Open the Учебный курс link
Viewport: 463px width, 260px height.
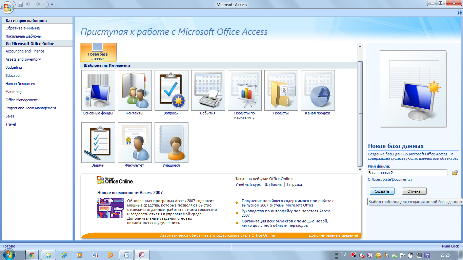248,185
